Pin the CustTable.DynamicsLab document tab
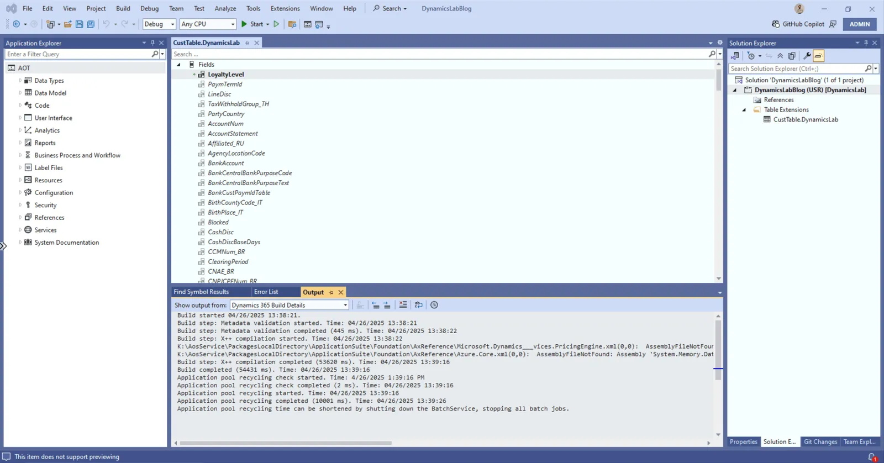The image size is (884, 463). point(248,43)
